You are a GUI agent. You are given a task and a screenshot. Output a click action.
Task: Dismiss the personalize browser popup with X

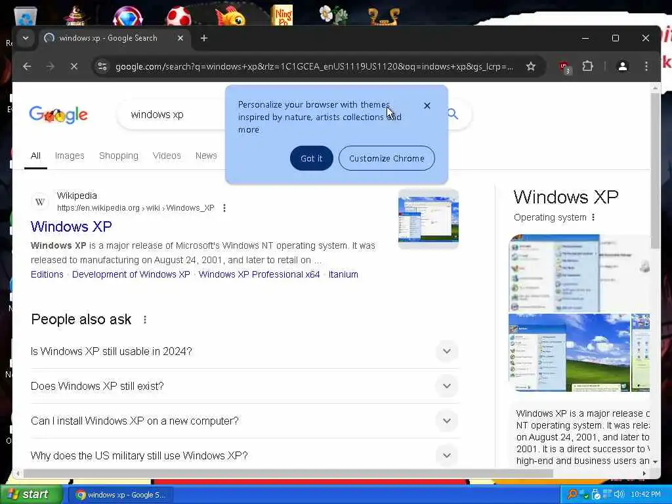(x=427, y=106)
